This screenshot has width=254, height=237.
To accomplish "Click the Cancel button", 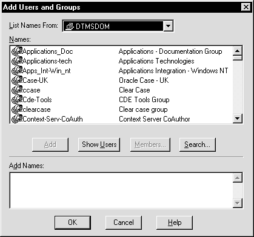I will point(124,222).
